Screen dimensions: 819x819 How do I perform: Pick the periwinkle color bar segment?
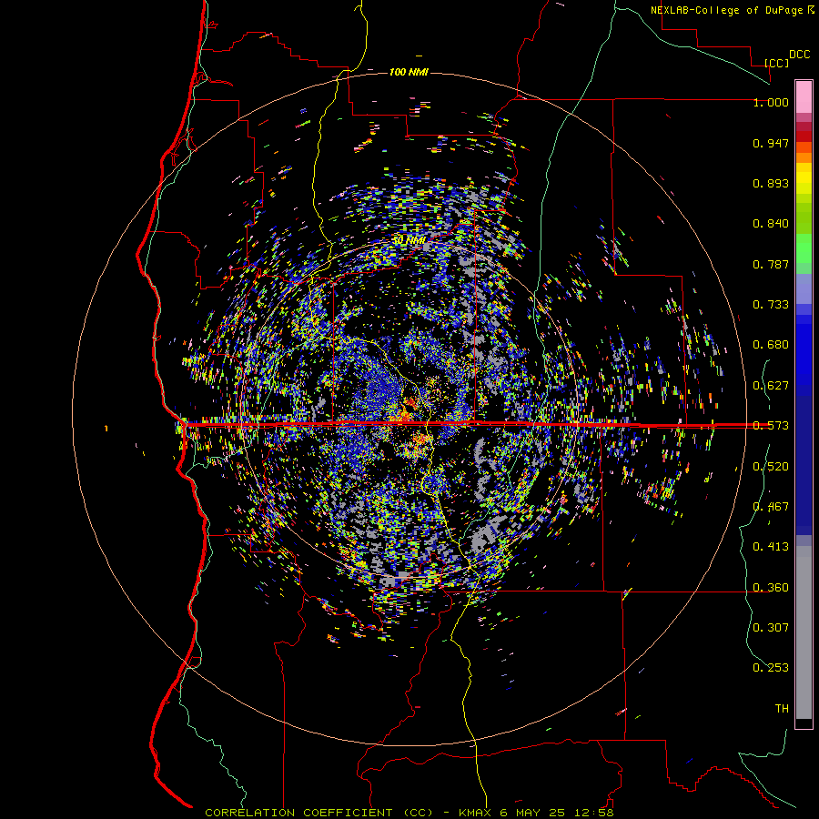click(804, 288)
